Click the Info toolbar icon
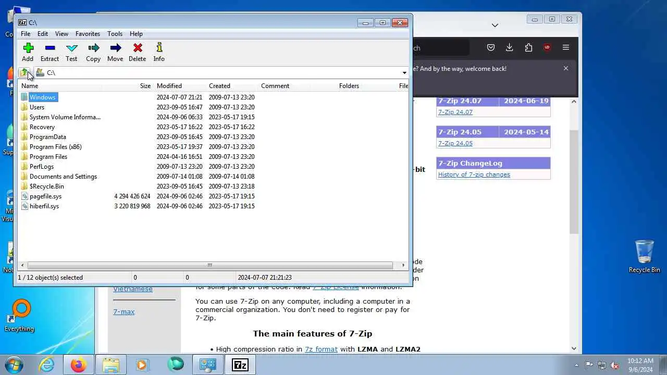This screenshot has height=375, width=667. click(x=159, y=52)
